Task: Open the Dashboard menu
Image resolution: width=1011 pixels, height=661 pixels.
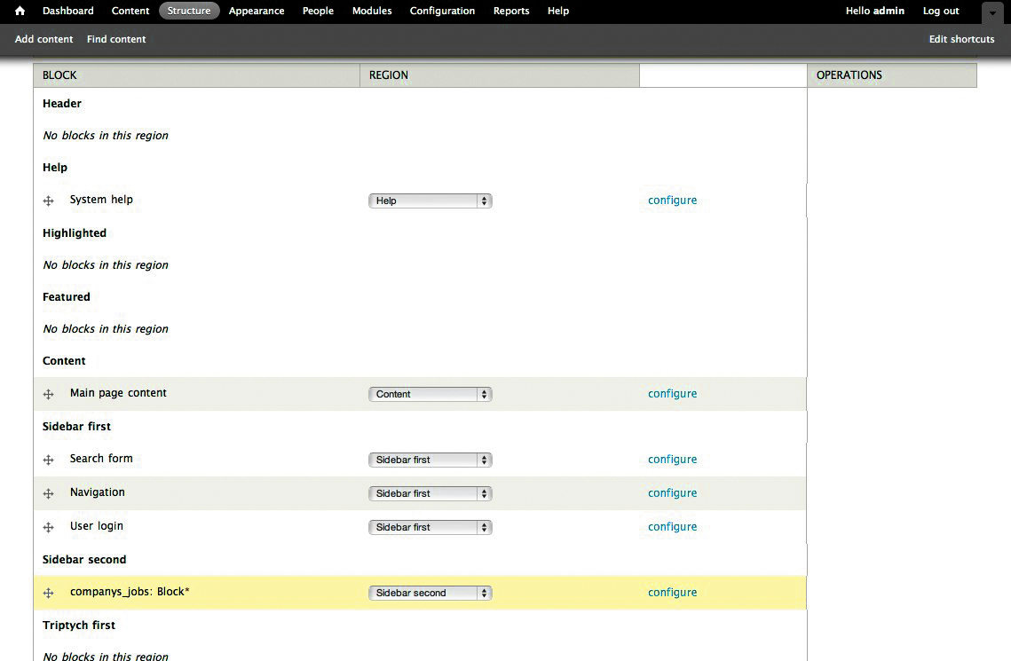Action: click(x=67, y=11)
